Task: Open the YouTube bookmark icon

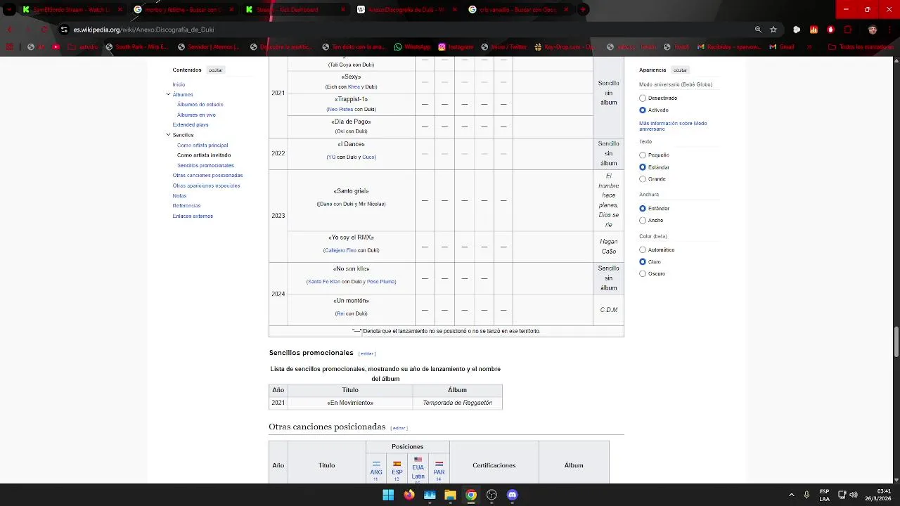Action: point(56,47)
